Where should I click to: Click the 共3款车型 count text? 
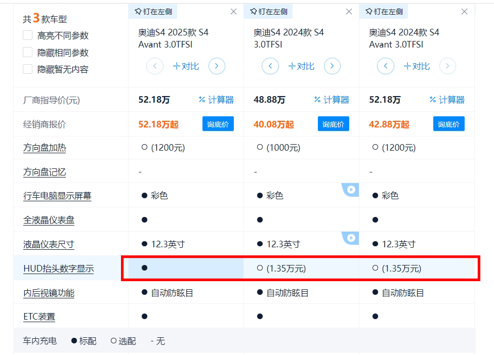(x=45, y=19)
